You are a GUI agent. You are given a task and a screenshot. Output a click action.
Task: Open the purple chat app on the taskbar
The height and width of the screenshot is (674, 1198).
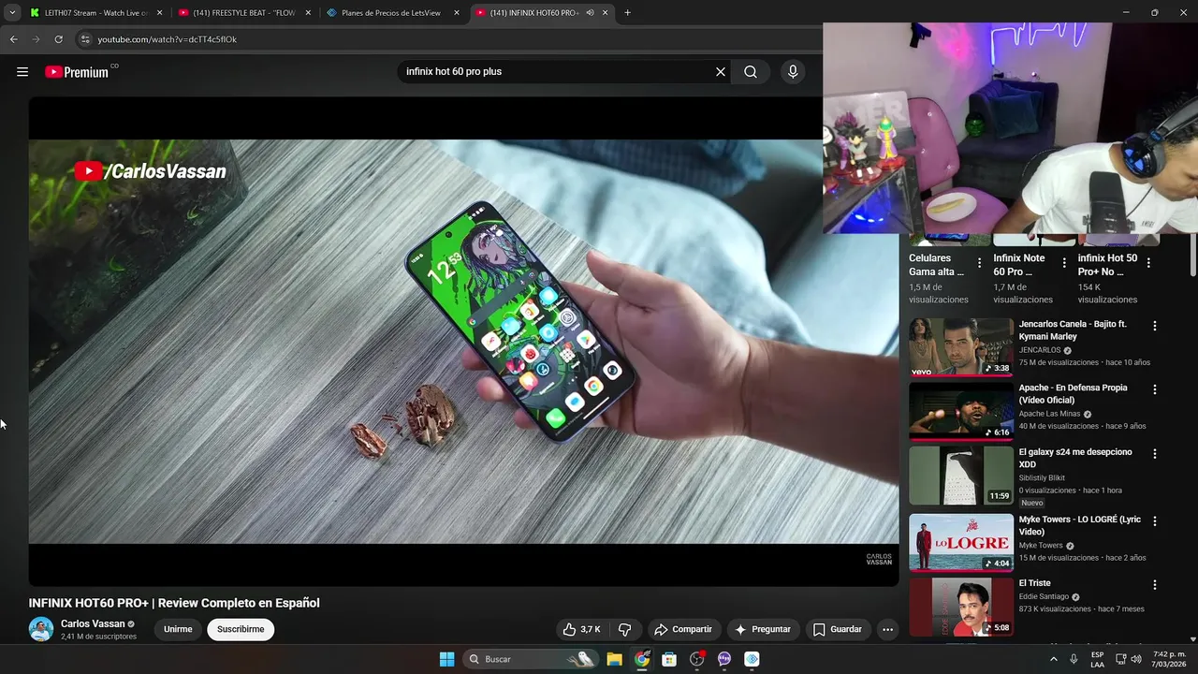[x=724, y=659]
